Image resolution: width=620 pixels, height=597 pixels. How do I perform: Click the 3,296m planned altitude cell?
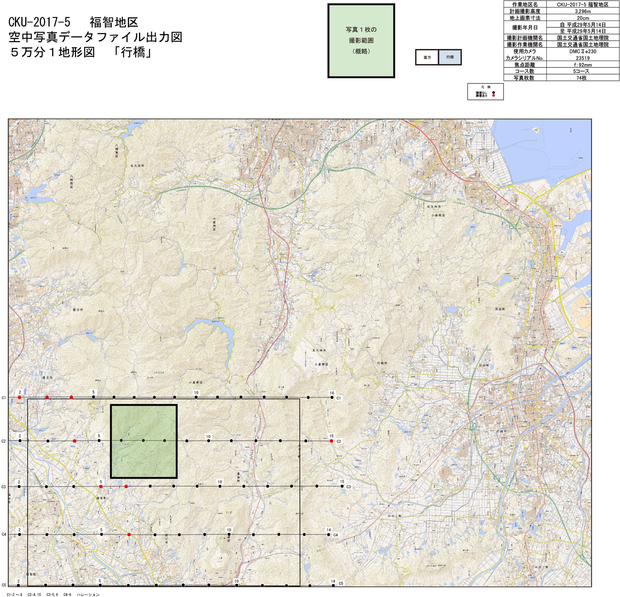[x=583, y=11]
